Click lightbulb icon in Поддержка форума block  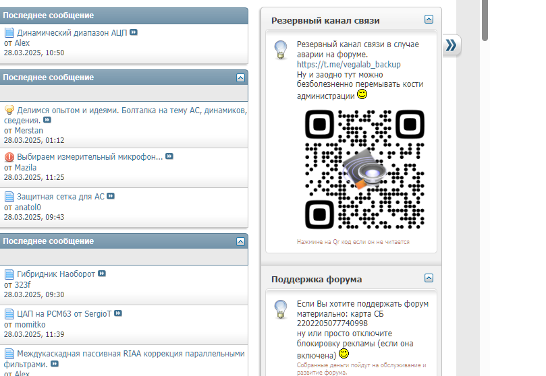pyautogui.click(x=281, y=309)
